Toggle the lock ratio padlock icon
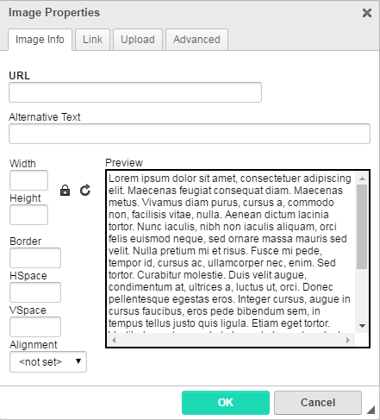 coord(65,191)
